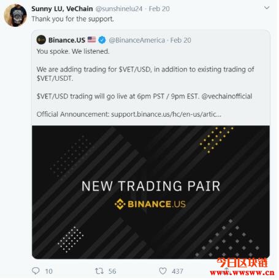The width and height of the screenshot is (279, 280).
Task: Click the $VET/USD cashtag in first sentence
Action: (x=135, y=69)
